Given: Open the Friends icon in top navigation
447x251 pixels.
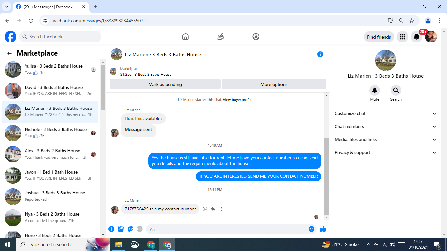Looking at the screenshot, I should [221, 37].
